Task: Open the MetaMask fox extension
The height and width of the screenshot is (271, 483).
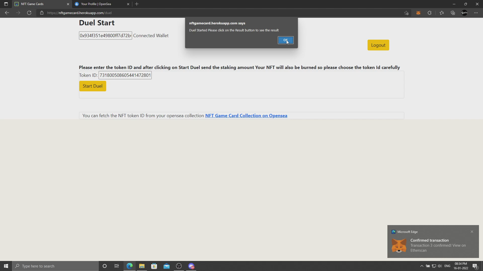Action: pyautogui.click(x=418, y=13)
